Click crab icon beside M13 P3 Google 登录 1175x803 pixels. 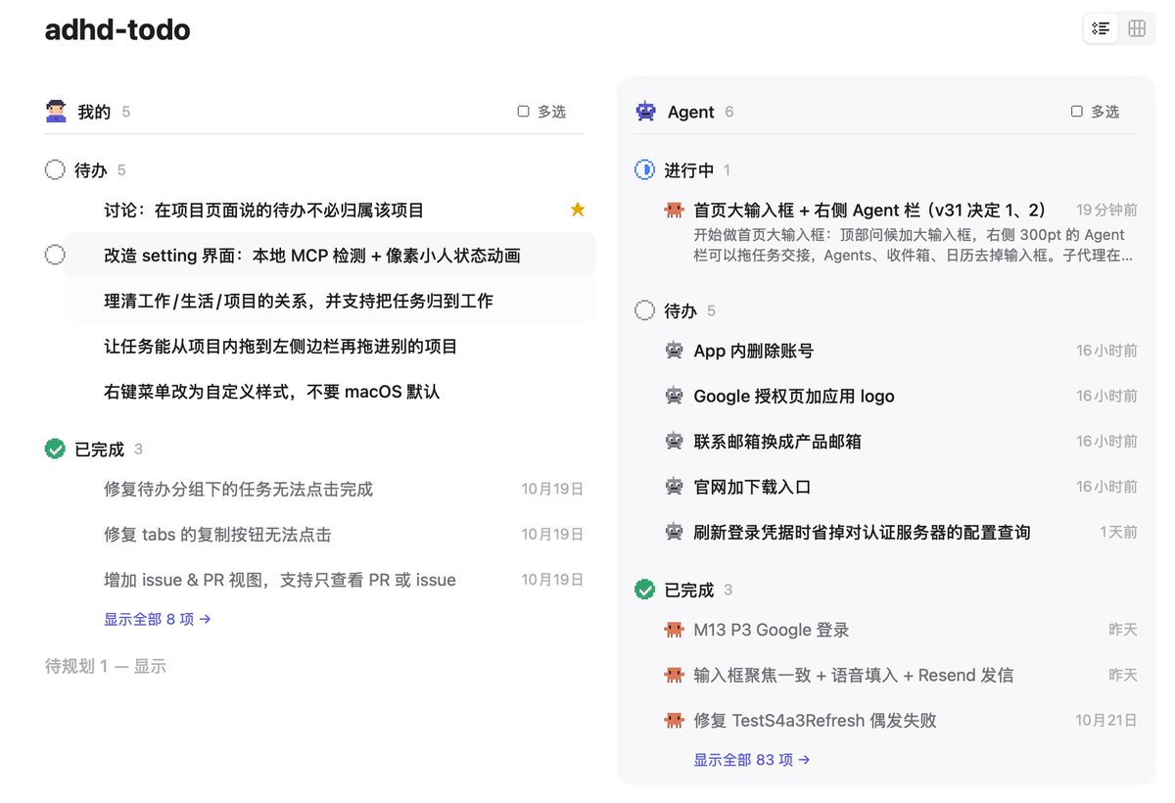tap(674, 630)
